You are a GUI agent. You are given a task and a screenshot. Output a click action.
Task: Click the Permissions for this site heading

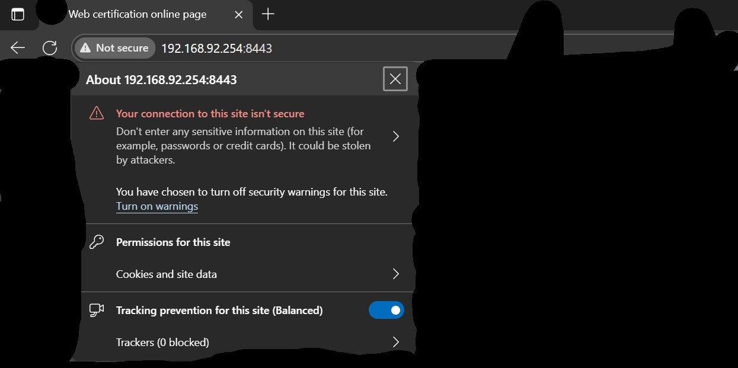point(173,242)
